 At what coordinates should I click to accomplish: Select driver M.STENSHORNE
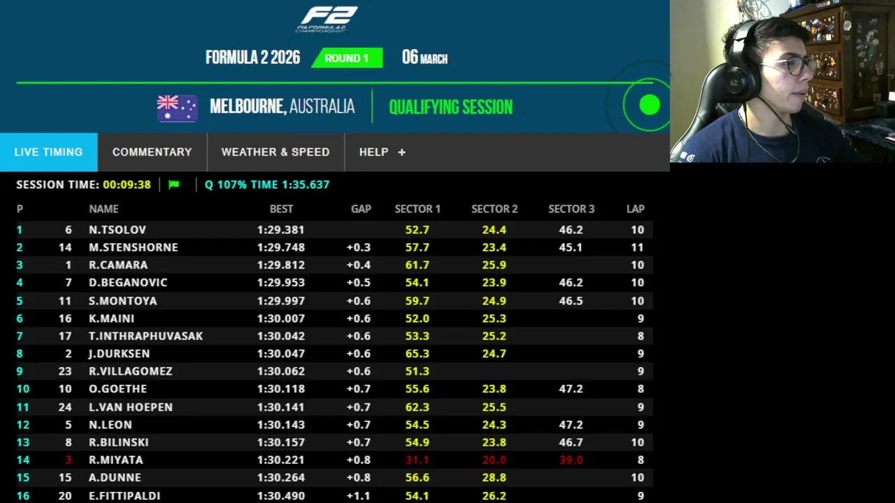pos(134,247)
